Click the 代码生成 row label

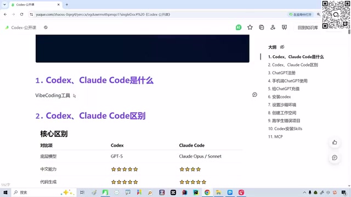coord(48,182)
